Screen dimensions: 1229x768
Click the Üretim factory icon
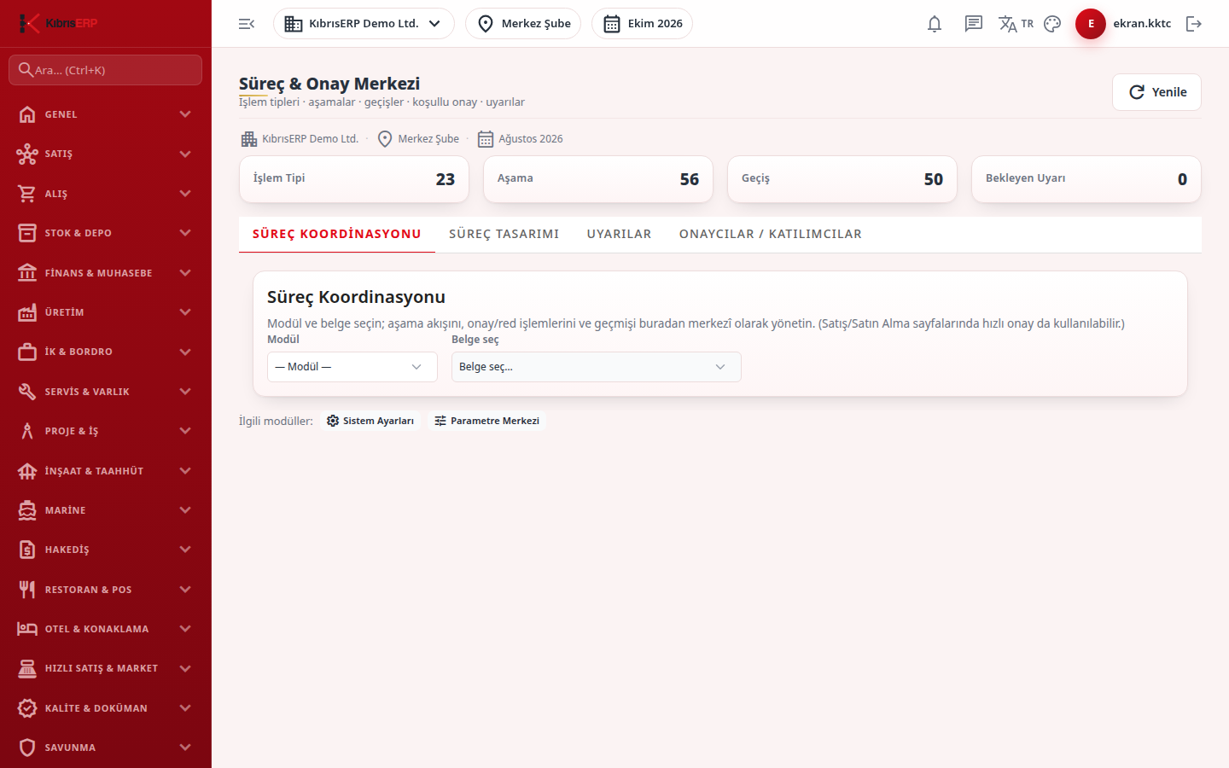27,312
